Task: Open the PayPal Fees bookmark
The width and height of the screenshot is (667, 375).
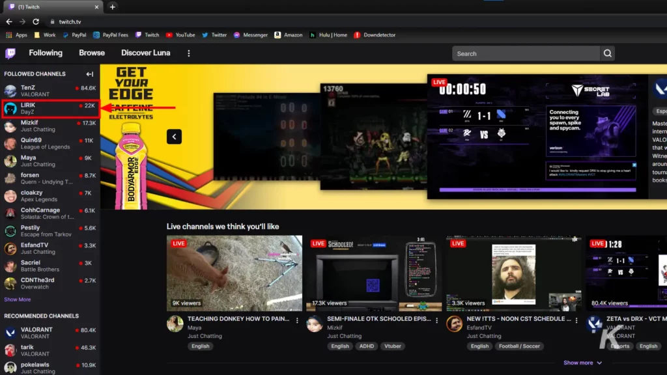Action: [111, 35]
